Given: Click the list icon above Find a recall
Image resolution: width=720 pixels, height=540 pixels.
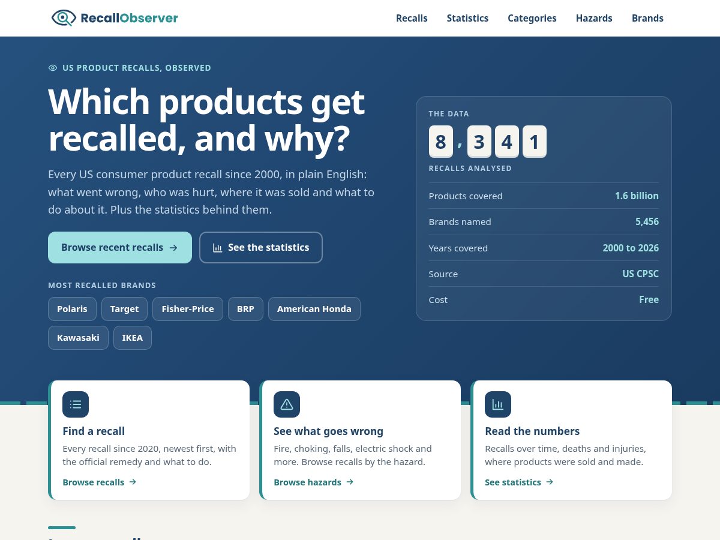Looking at the screenshot, I should 76,404.
